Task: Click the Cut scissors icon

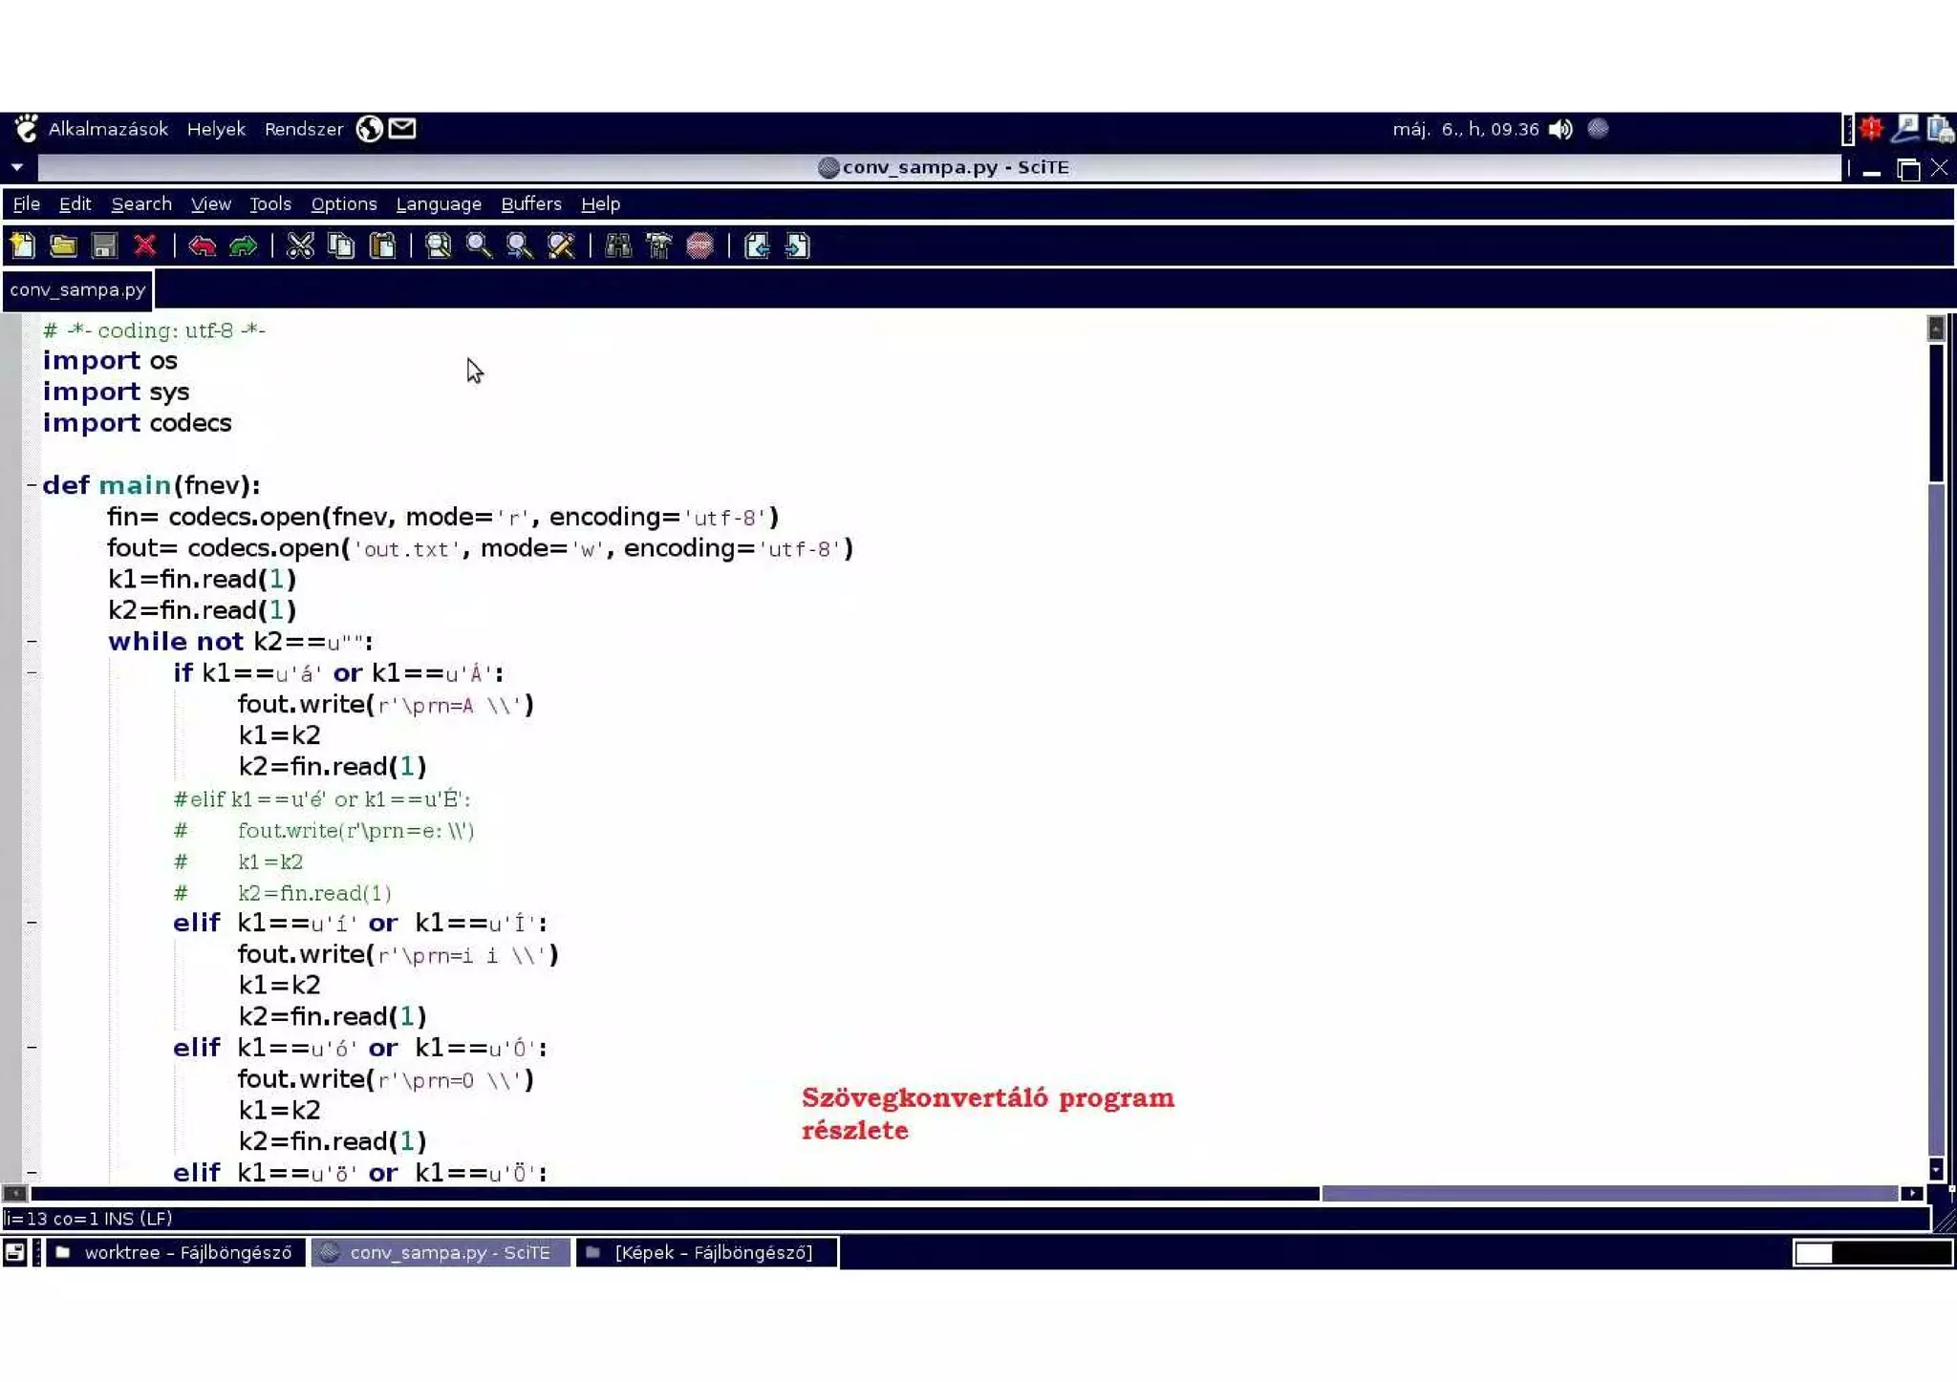Action: [300, 246]
